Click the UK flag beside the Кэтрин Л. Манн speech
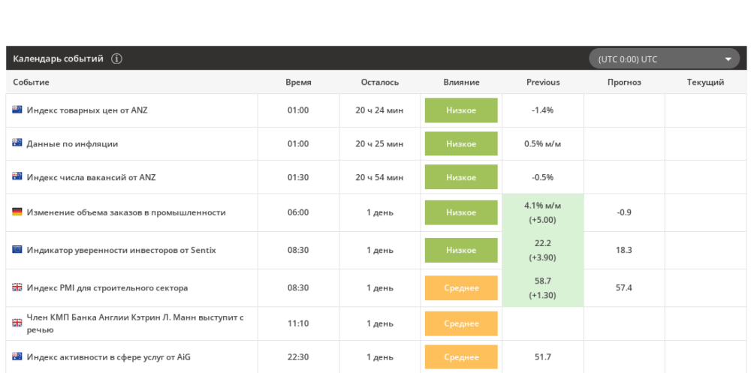The height and width of the screenshot is (373, 751). click(x=17, y=323)
